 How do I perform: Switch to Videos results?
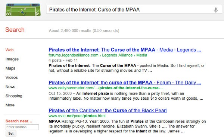click(x=12, y=77)
